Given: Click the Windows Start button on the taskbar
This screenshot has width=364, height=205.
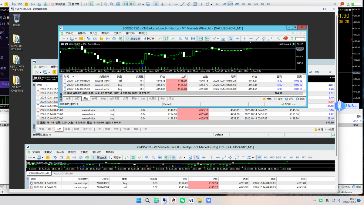Looking at the screenshot, I should coord(139,200).
